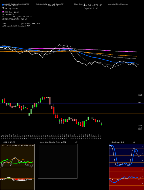The image size is (144, 190).
Task: Click the 'Day Vol: 0 M' label
Action: 90,8
